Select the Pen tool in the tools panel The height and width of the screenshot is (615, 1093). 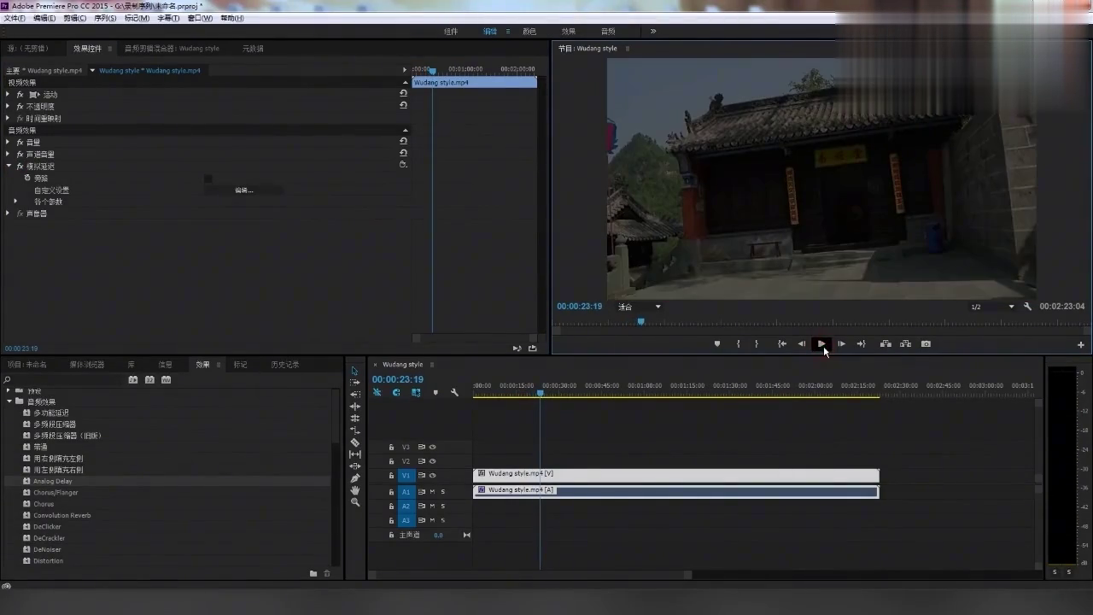pyautogui.click(x=355, y=478)
